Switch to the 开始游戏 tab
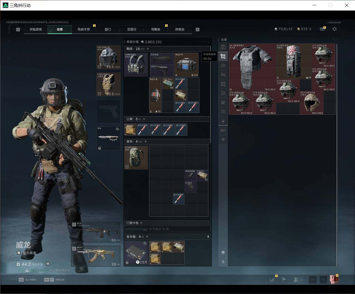This screenshot has height=294, width=355. (36, 29)
